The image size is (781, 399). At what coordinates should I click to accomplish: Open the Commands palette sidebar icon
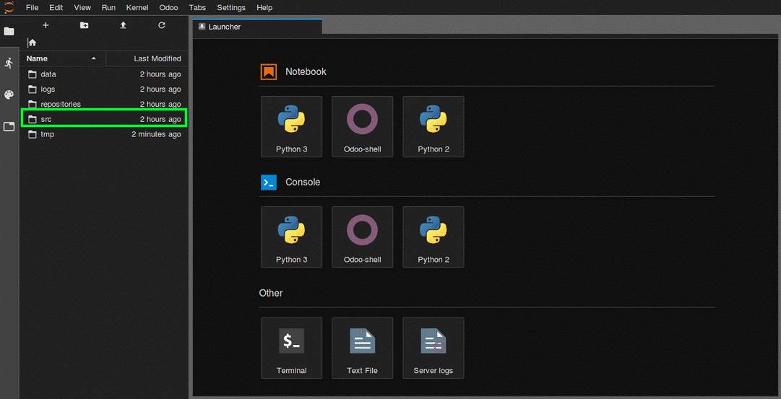9,95
